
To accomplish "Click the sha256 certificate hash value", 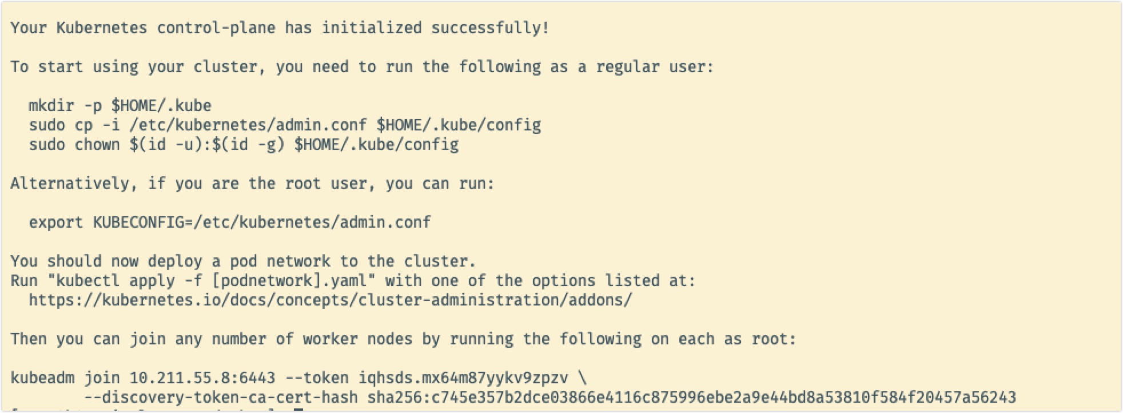I will click(692, 398).
